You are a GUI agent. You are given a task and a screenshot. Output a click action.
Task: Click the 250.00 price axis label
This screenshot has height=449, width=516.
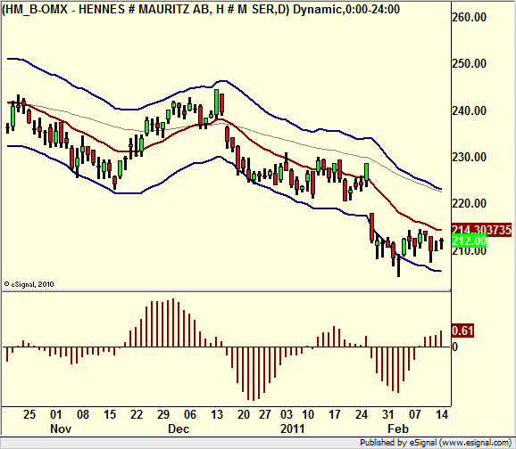point(469,63)
